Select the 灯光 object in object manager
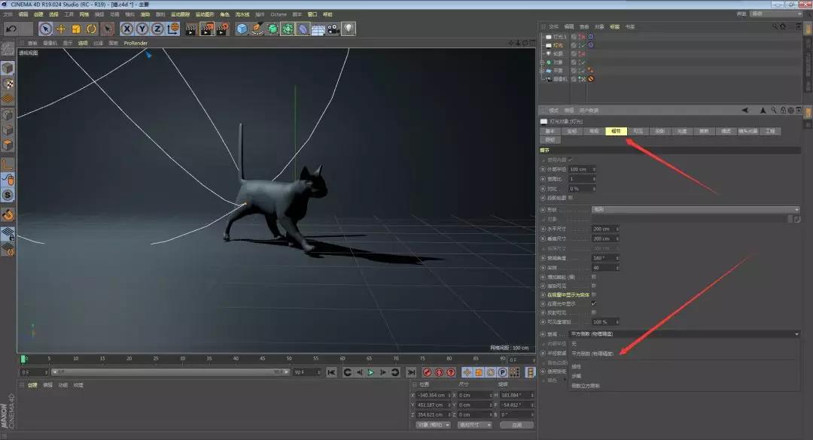Viewport: 813px width, 440px height. coord(558,45)
